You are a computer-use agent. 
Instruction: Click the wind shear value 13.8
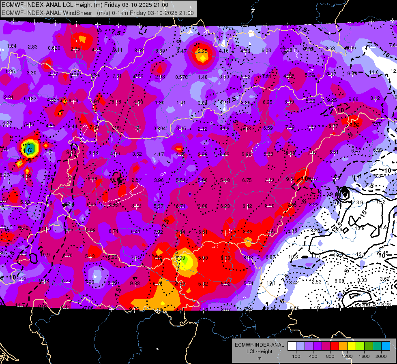[x=360, y=229]
